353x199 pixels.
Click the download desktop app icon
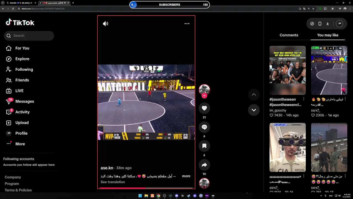(x=328, y=24)
